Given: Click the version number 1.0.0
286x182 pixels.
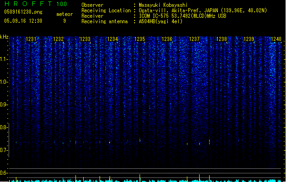Looking at the screenshot, I should click(62, 4).
